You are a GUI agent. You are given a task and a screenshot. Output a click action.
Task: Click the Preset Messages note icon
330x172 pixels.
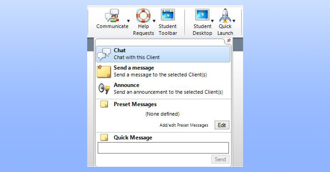click(104, 104)
